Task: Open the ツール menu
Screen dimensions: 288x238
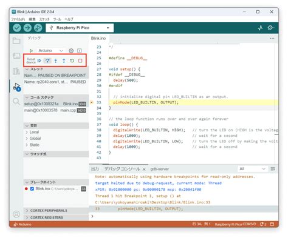Action: [x=57, y=19]
